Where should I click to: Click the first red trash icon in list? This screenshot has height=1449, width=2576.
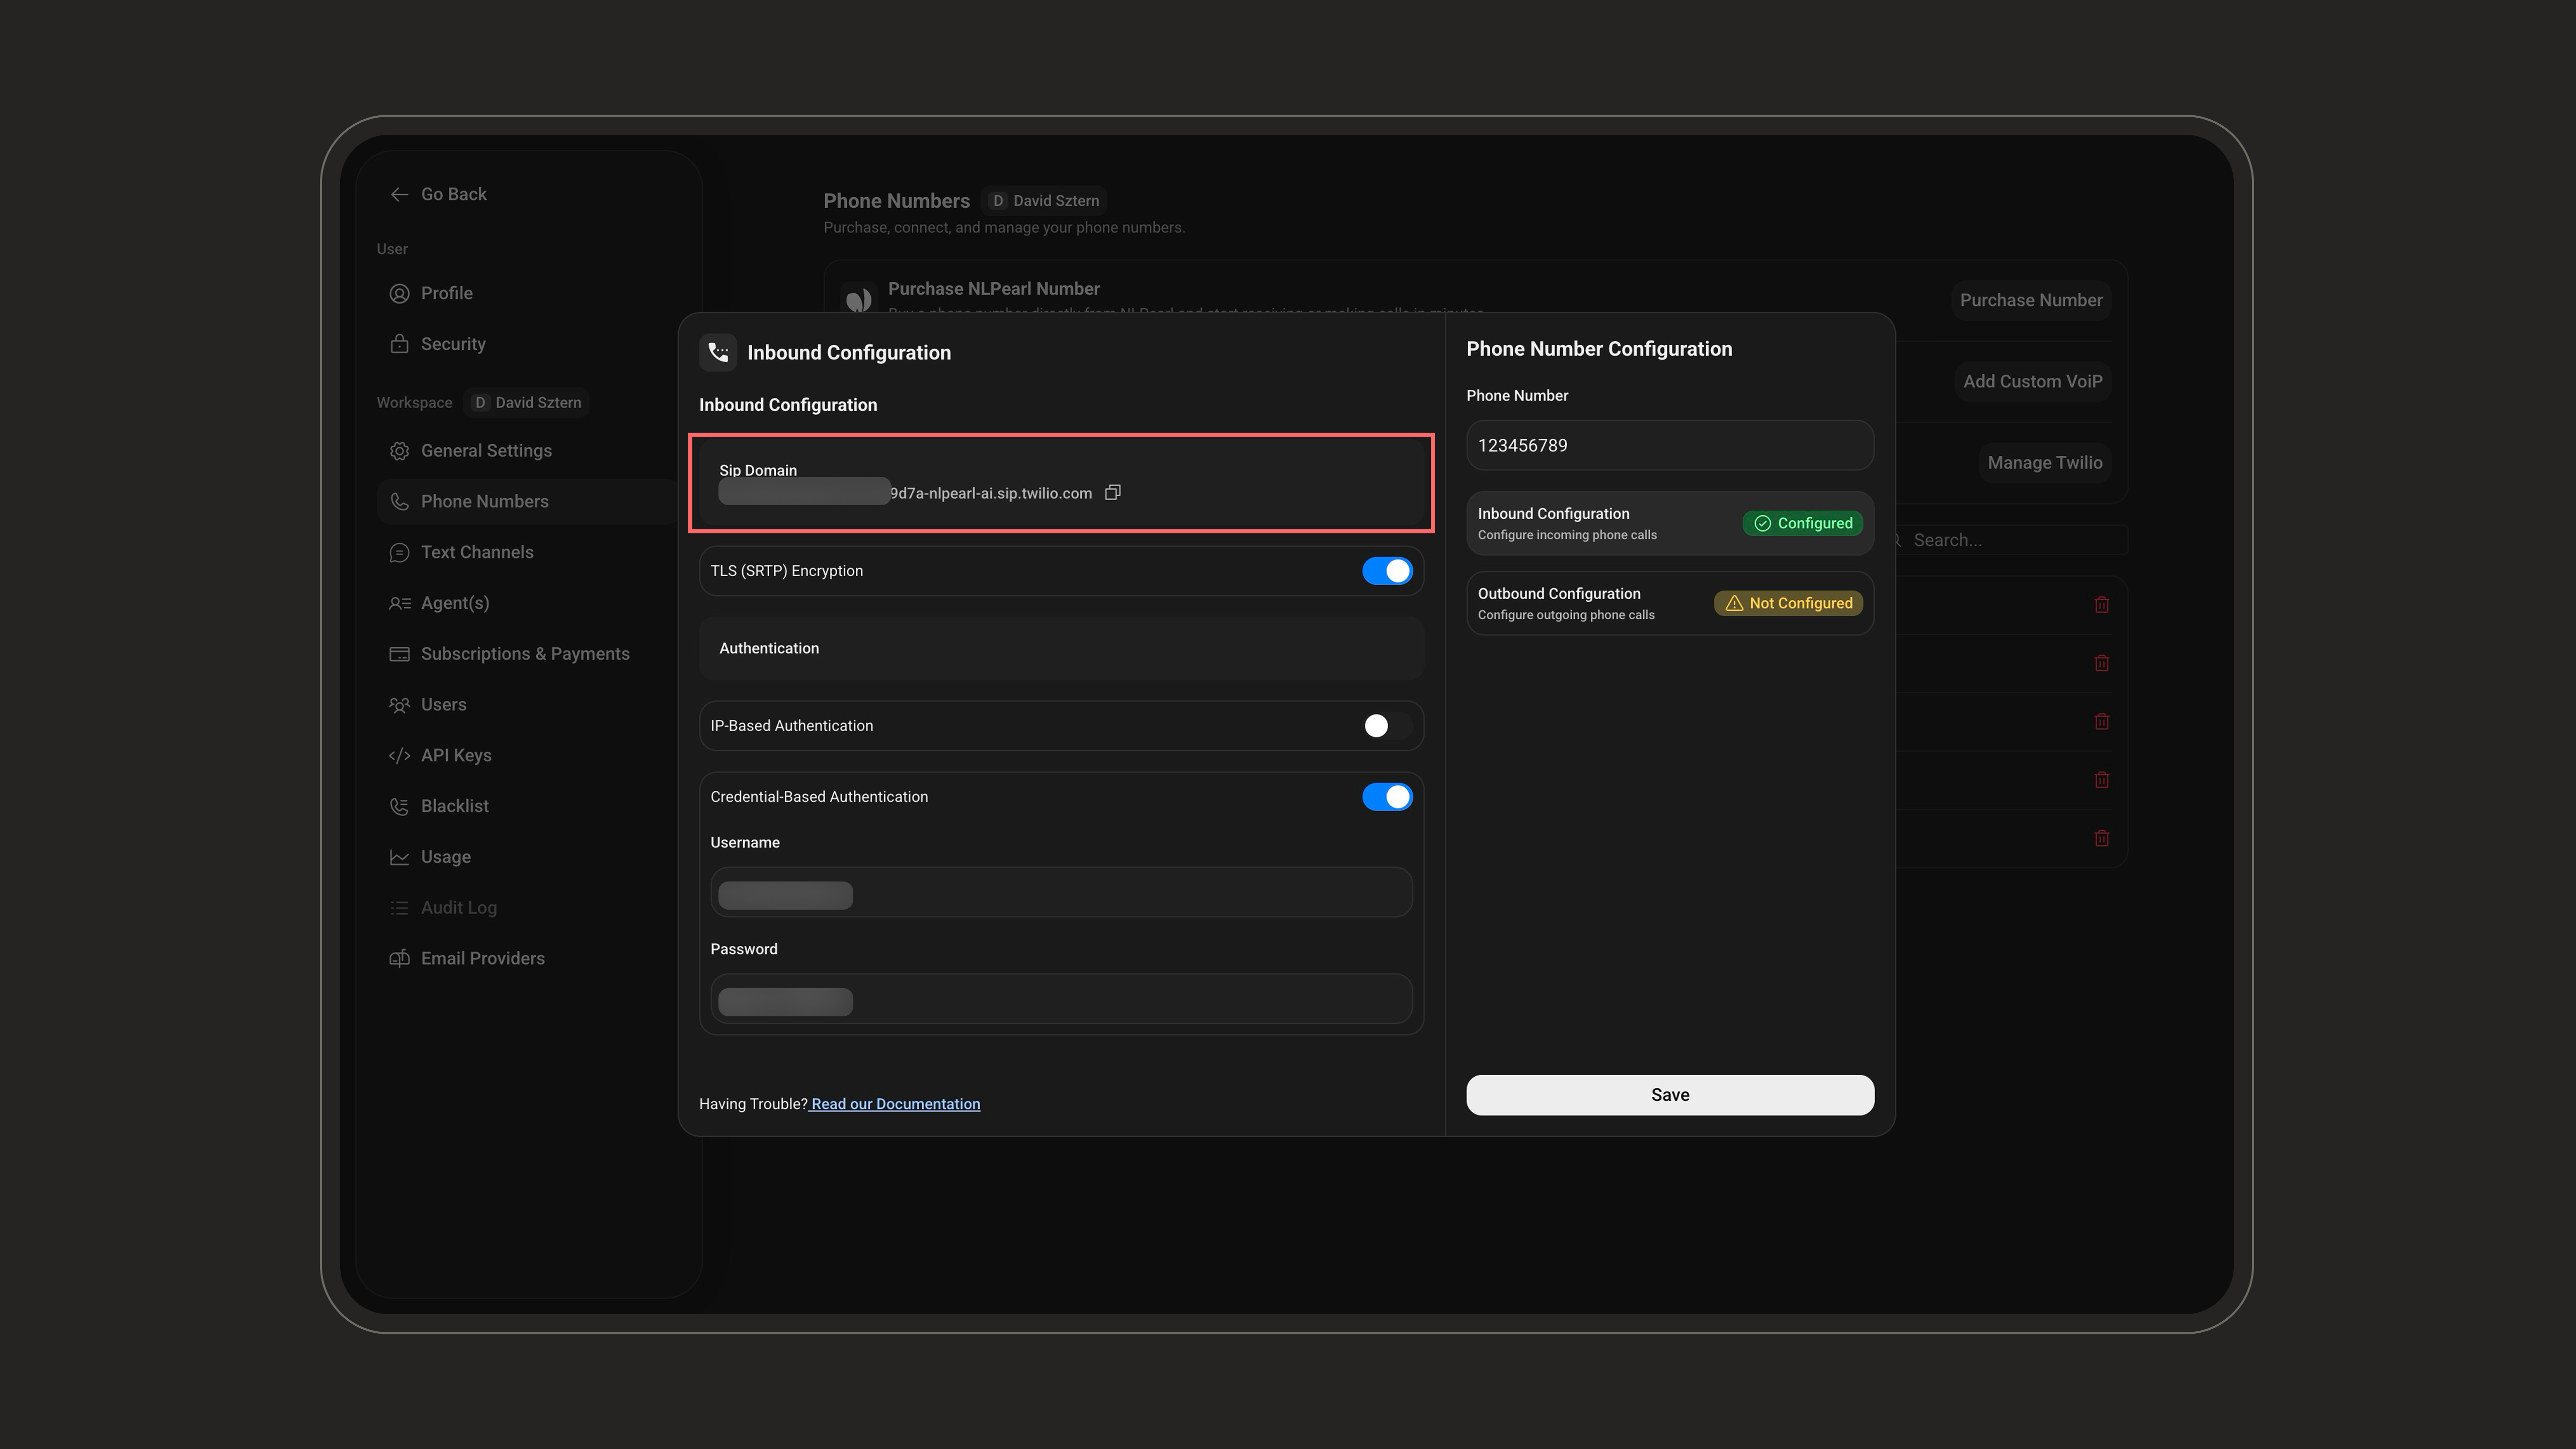point(2102,604)
